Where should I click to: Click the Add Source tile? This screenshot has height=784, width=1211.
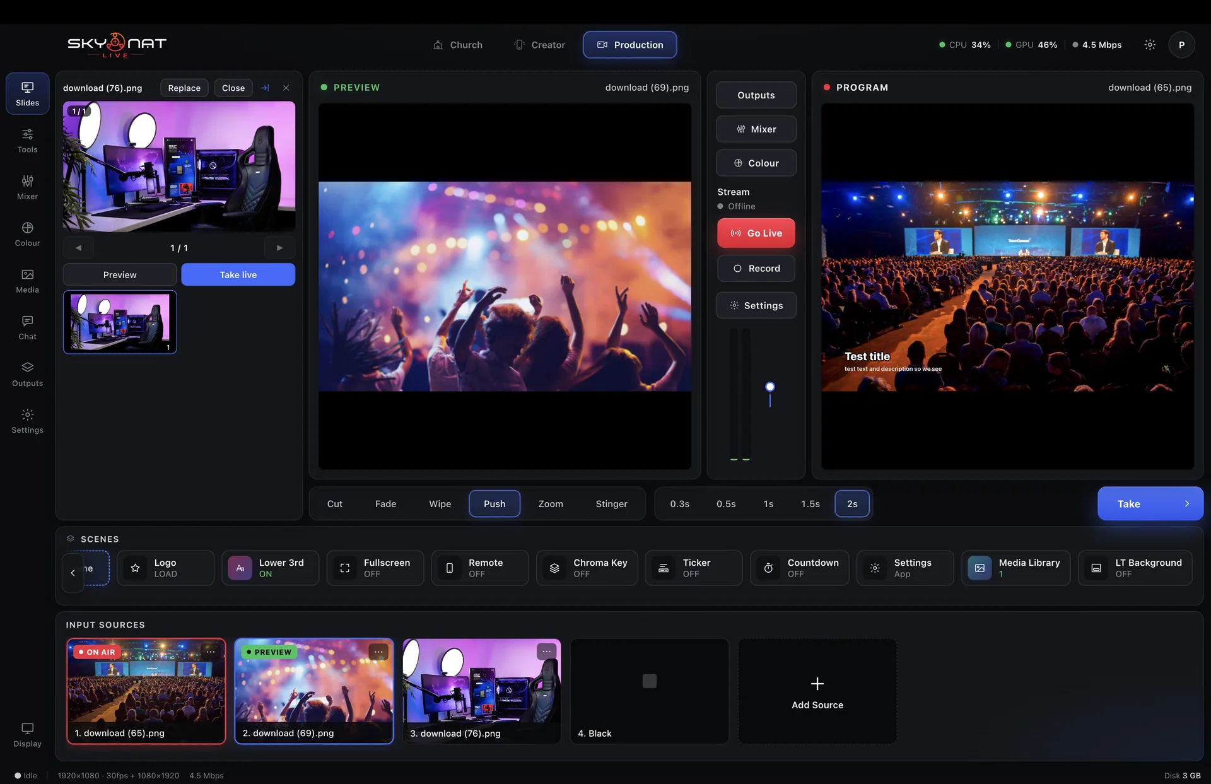[817, 691]
